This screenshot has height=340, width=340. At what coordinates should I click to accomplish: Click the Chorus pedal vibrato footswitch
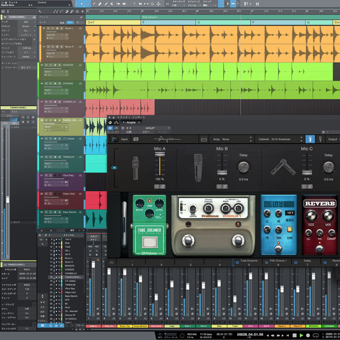pyautogui.click(x=238, y=240)
